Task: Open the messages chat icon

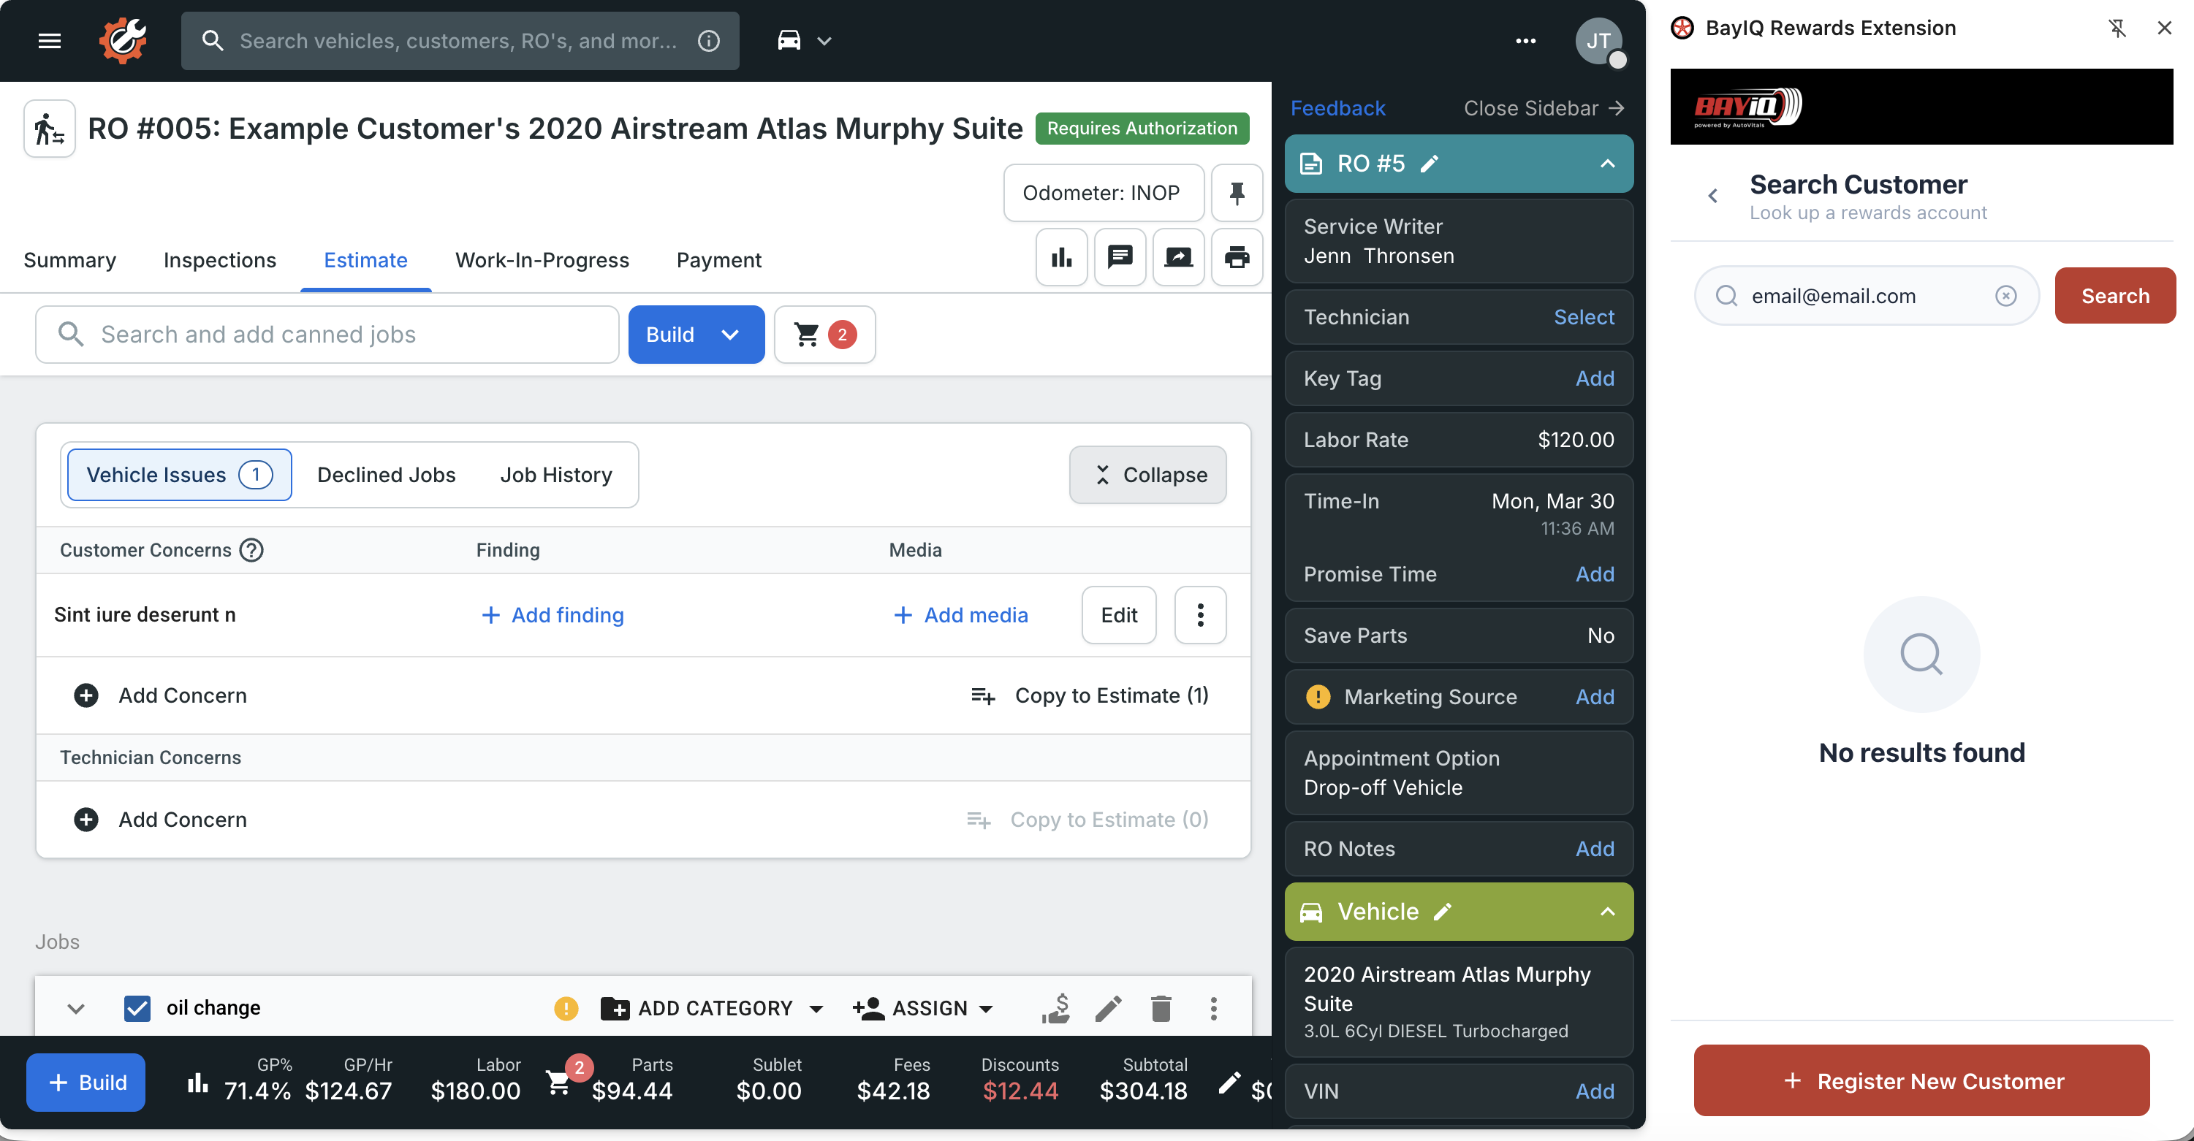Action: (1120, 257)
